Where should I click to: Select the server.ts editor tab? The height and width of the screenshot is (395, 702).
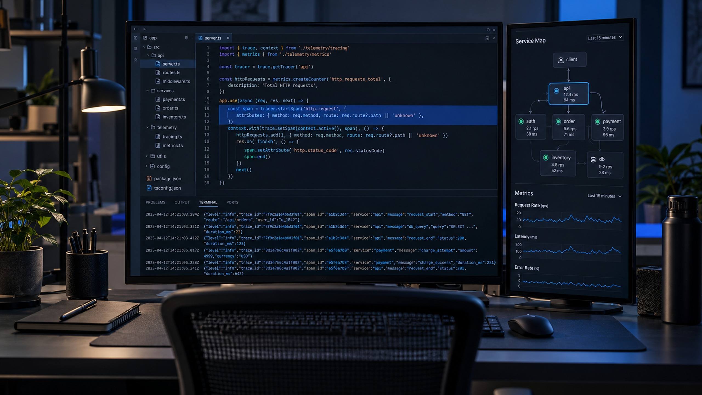(214, 38)
